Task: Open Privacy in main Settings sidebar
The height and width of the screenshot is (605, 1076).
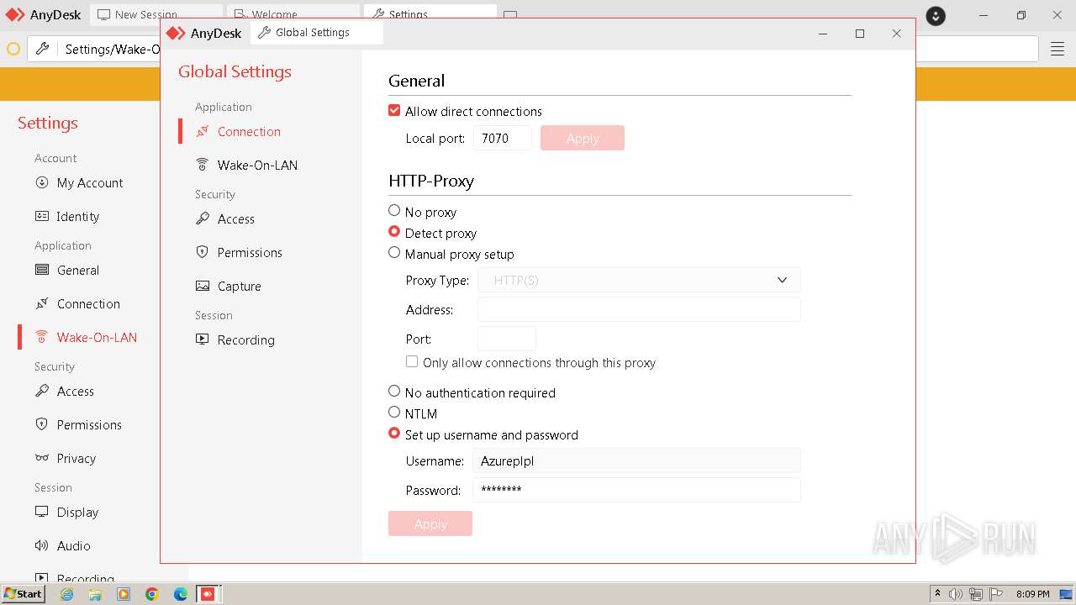Action: coord(76,459)
